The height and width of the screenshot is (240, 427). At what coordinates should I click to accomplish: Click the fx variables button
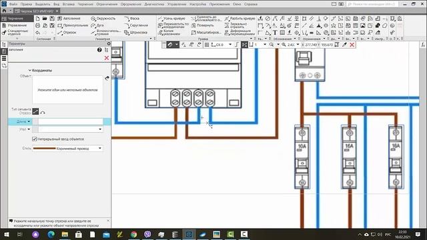pyautogui.click(x=423, y=45)
